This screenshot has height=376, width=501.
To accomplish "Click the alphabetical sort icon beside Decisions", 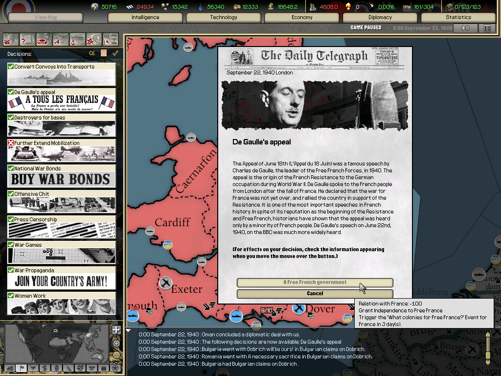I will (x=92, y=53).
